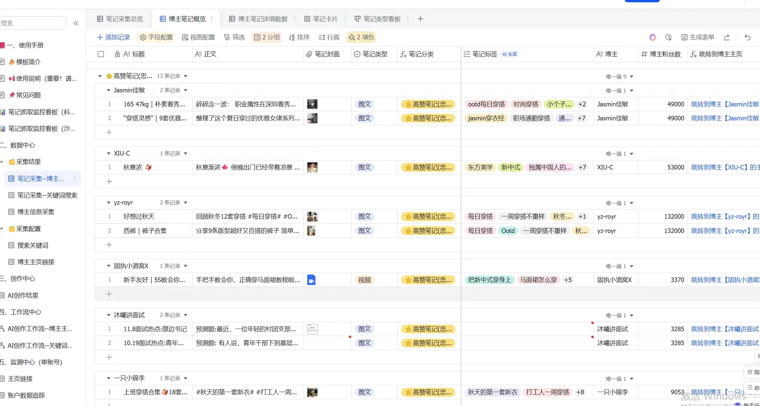Toggle the lock icon next to 标题 column
Viewport: 760px width, 406px height.
coord(117,54)
